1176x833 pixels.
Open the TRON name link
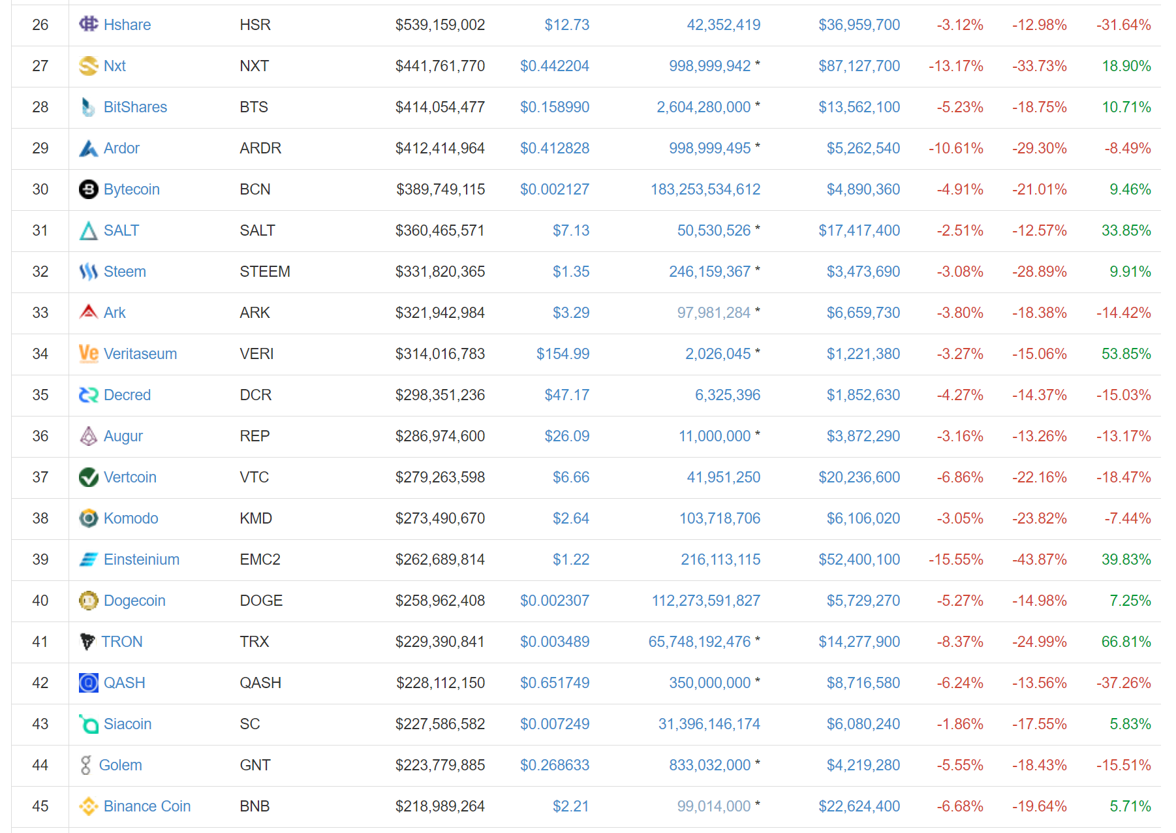[122, 642]
